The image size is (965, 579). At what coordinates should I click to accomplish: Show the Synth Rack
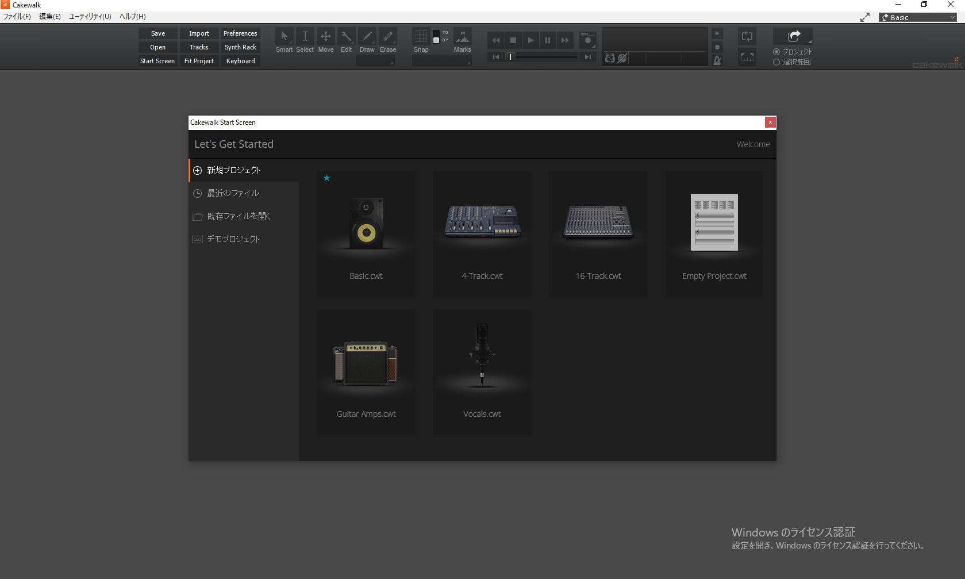point(241,47)
